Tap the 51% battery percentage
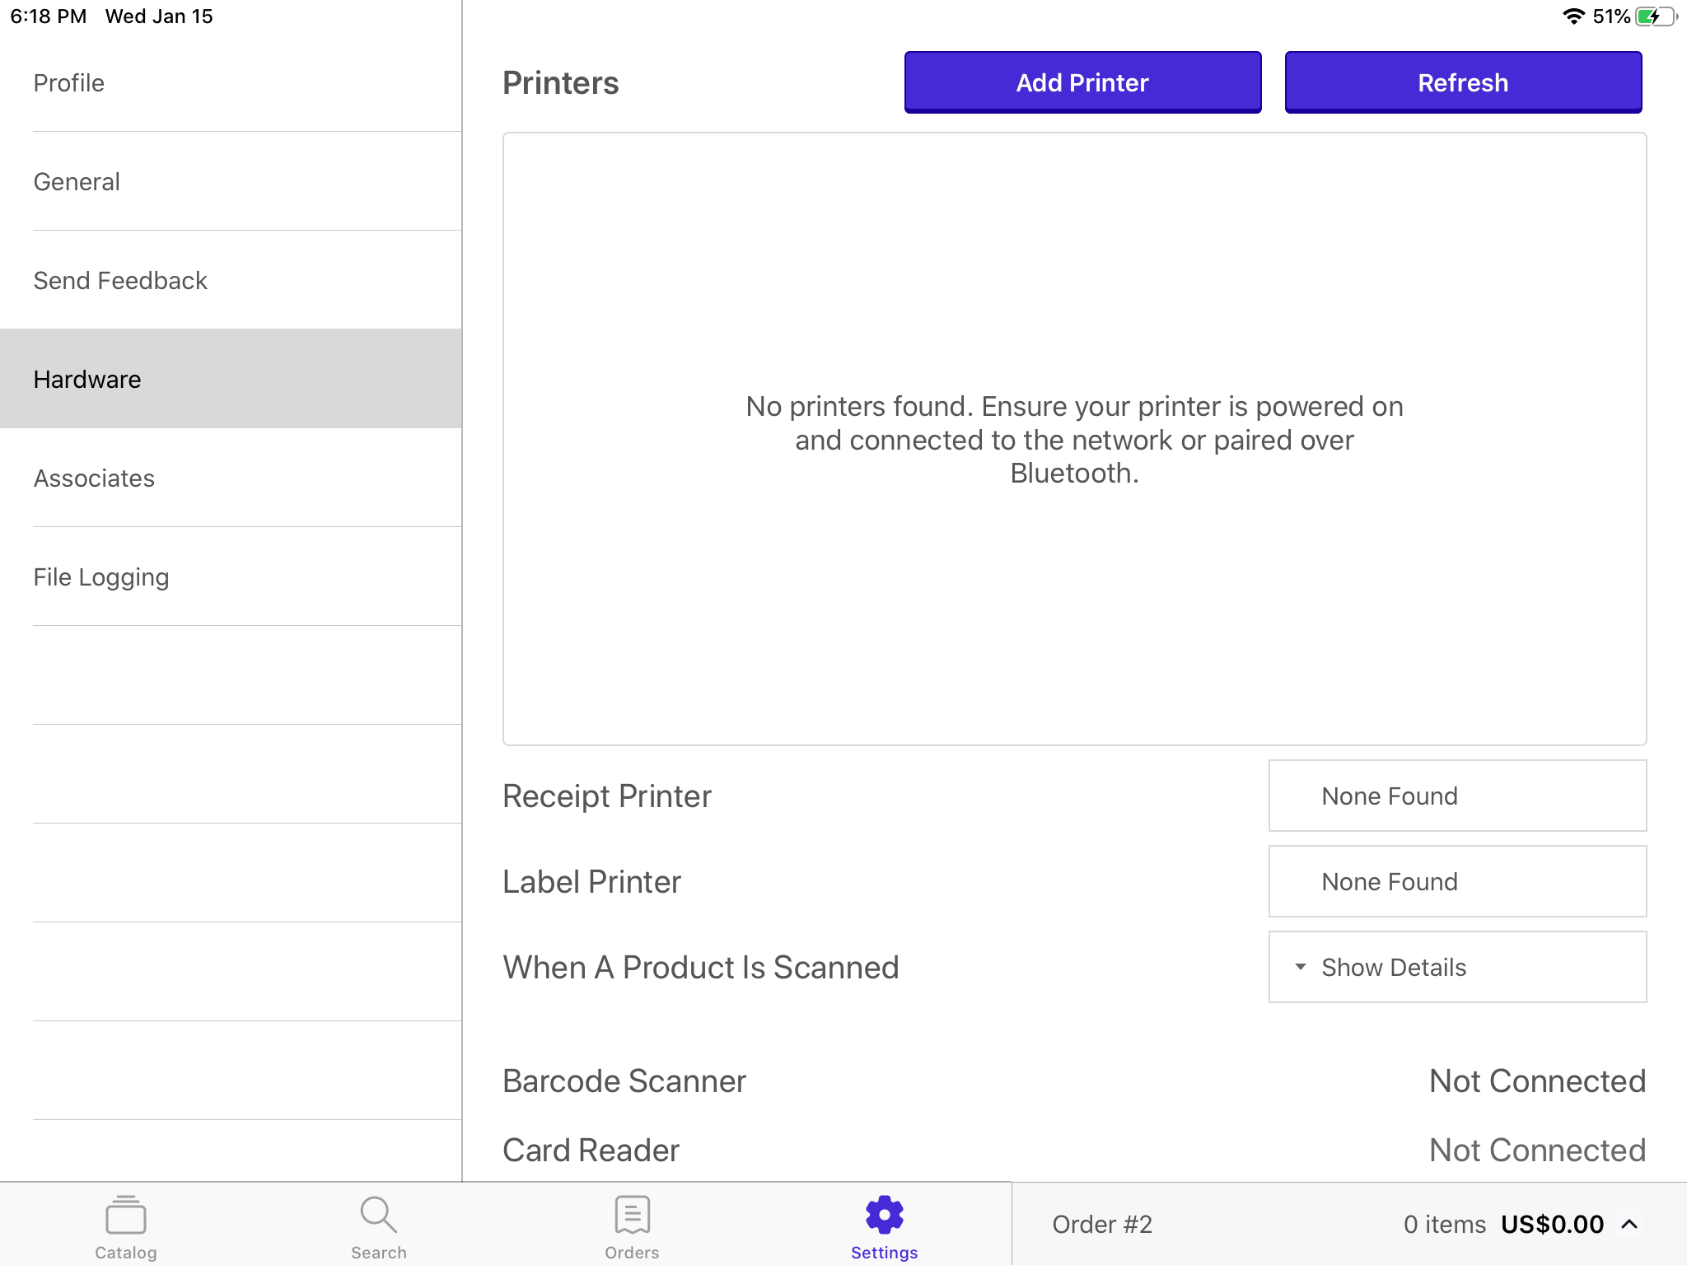The width and height of the screenshot is (1687, 1265). pos(1611,16)
